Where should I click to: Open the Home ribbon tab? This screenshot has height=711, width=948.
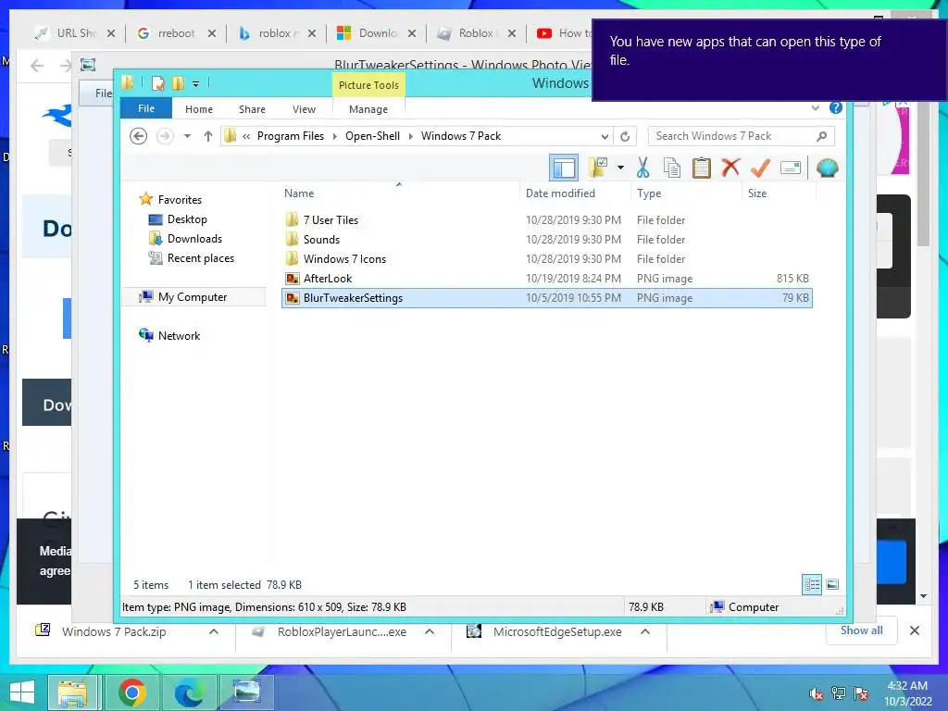pyautogui.click(x=199, y=109)
